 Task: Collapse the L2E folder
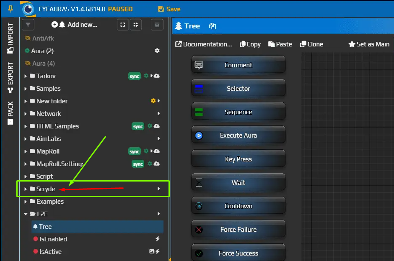(26, 214)
